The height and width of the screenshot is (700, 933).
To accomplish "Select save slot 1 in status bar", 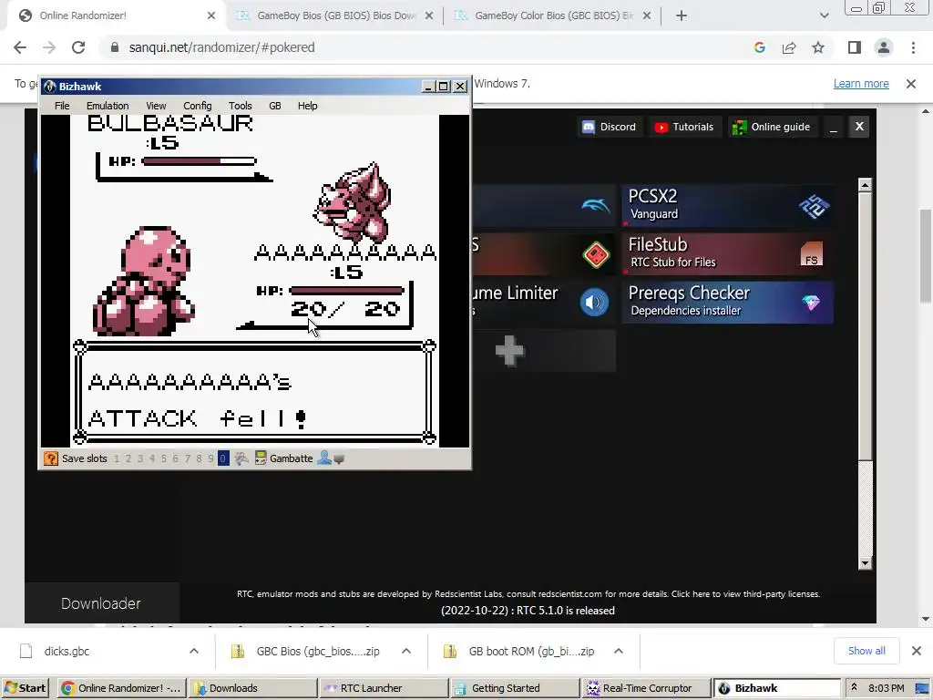I will (x=117, y=458).
